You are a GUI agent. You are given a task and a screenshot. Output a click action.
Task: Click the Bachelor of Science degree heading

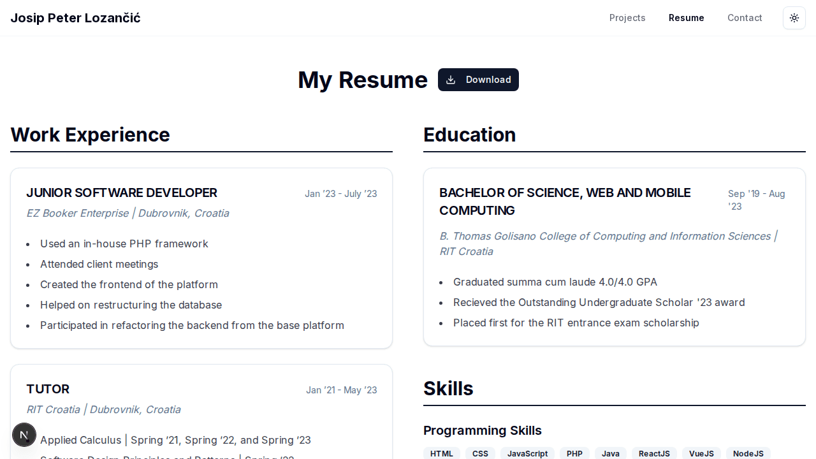[x=565, y=201]
